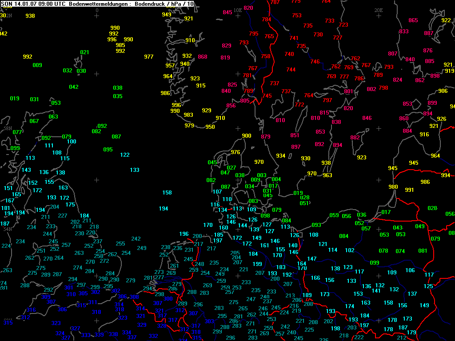Select the blue 333 station value
Viewport: 455px width, 341px height.
point(86,335)
